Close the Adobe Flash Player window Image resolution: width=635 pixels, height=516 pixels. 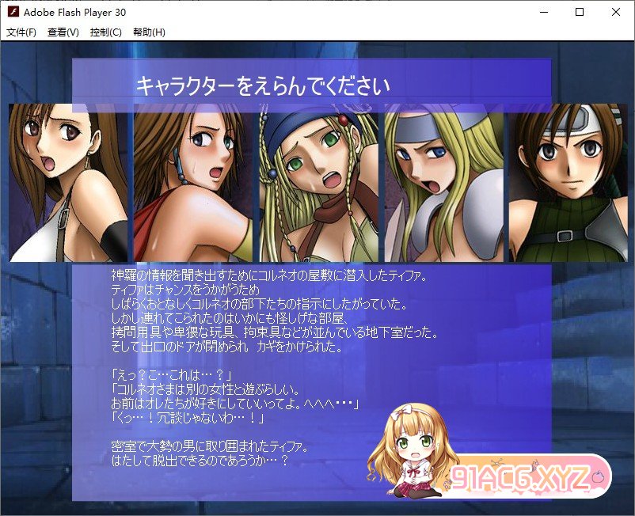616,12
